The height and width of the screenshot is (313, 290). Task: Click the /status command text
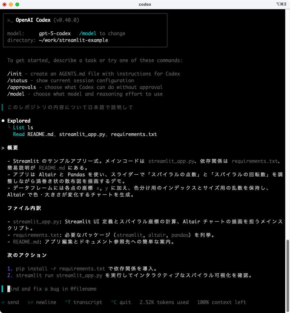coord(17,80)
